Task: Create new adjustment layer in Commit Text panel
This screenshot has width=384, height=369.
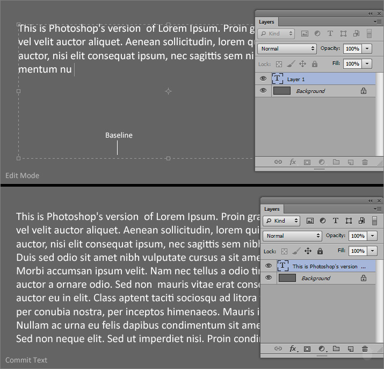Action: pyautogui.click(x=322, y=349)
